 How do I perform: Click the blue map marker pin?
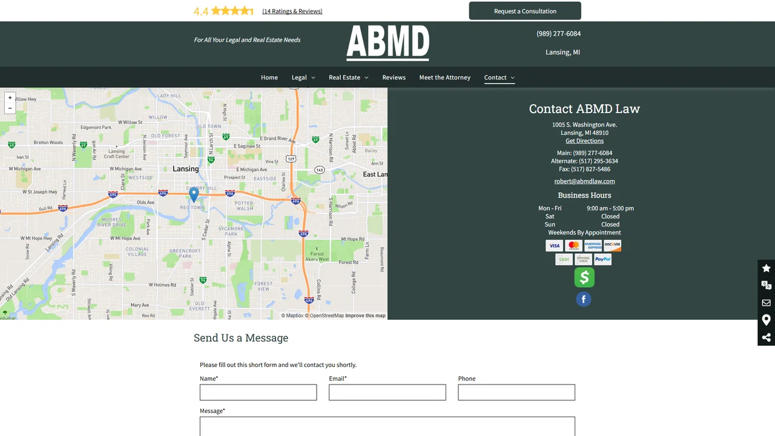click(194, 194)
